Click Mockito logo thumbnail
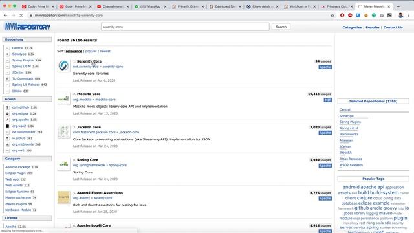414x233 pixels. coord(63,99)
